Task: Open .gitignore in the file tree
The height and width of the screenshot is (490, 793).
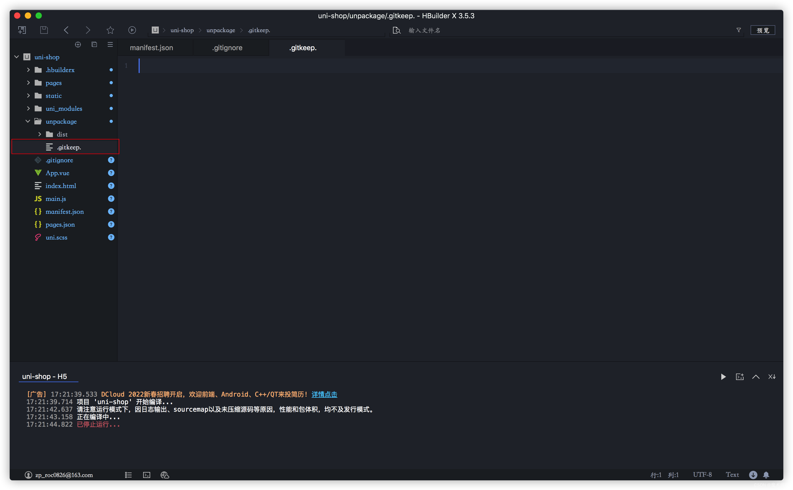Action: [x=59, y=160]
